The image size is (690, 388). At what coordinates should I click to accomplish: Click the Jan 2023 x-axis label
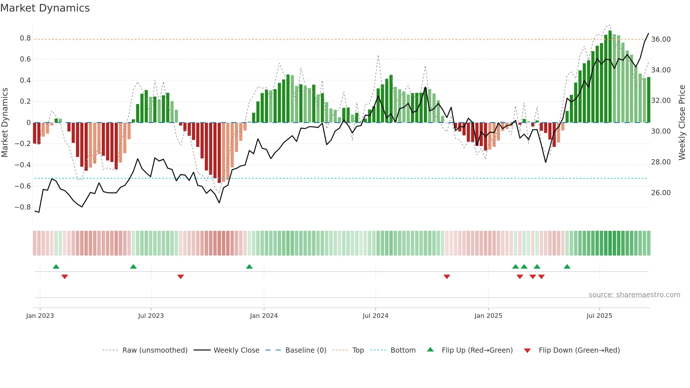(x=40, y=316)
